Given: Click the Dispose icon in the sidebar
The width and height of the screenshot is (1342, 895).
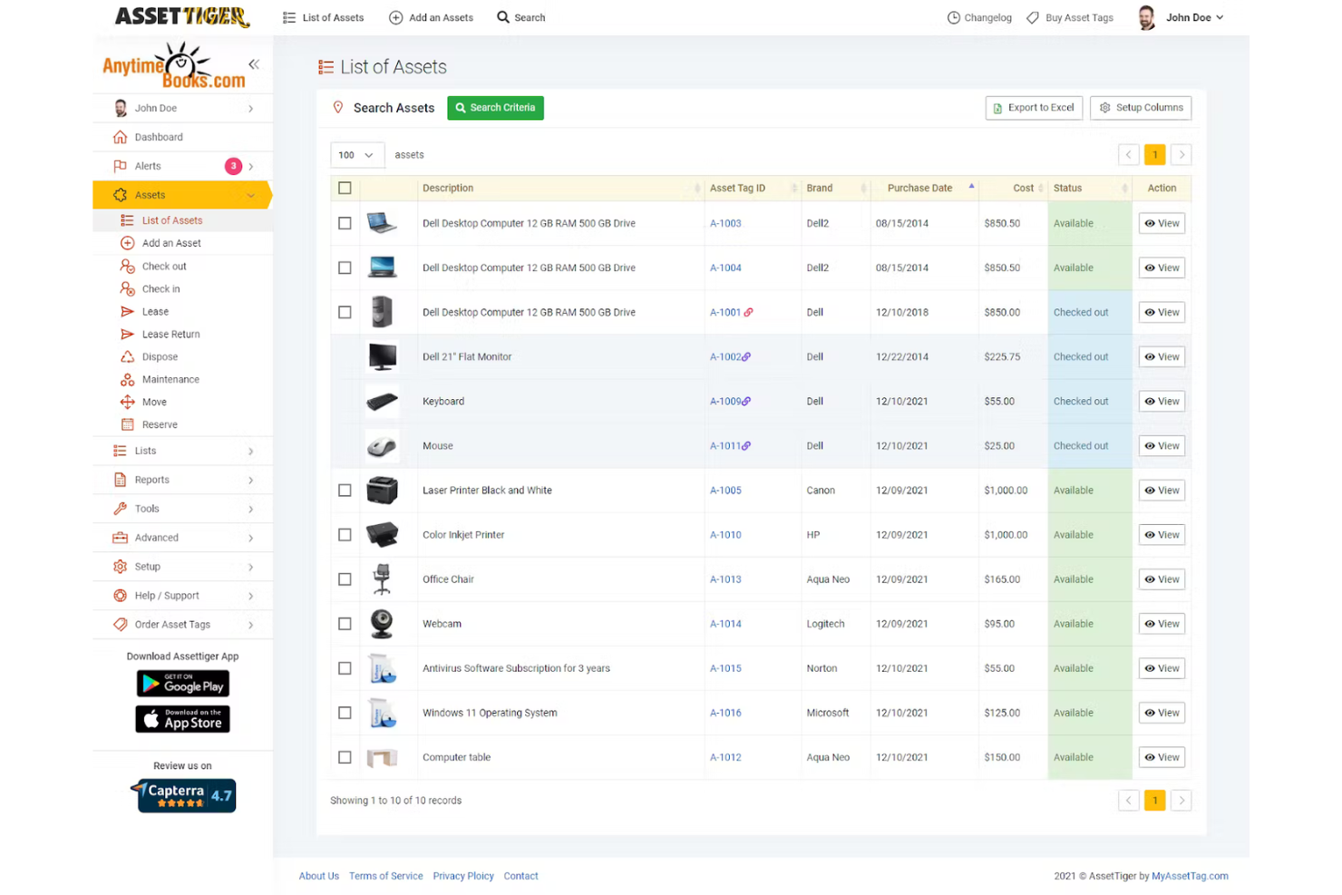Looking at the screenshot, I should [x=127, y=356].
